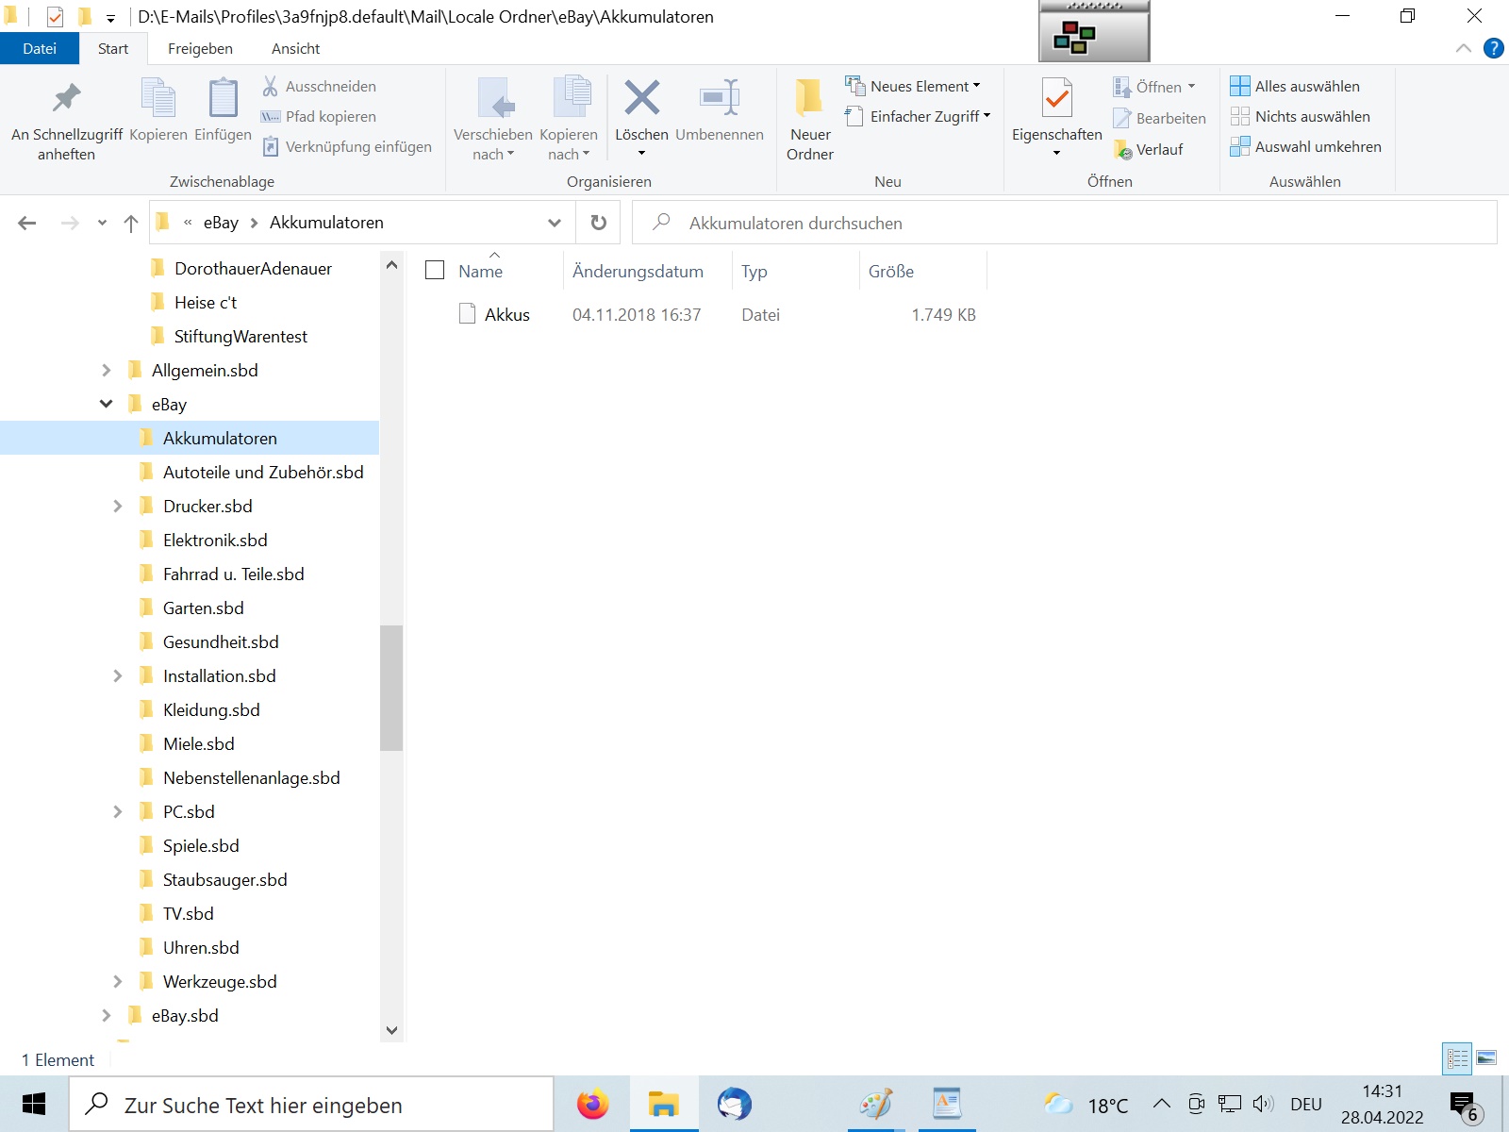Collapse the ribbon with the chevron

(x=1464, y=48)
